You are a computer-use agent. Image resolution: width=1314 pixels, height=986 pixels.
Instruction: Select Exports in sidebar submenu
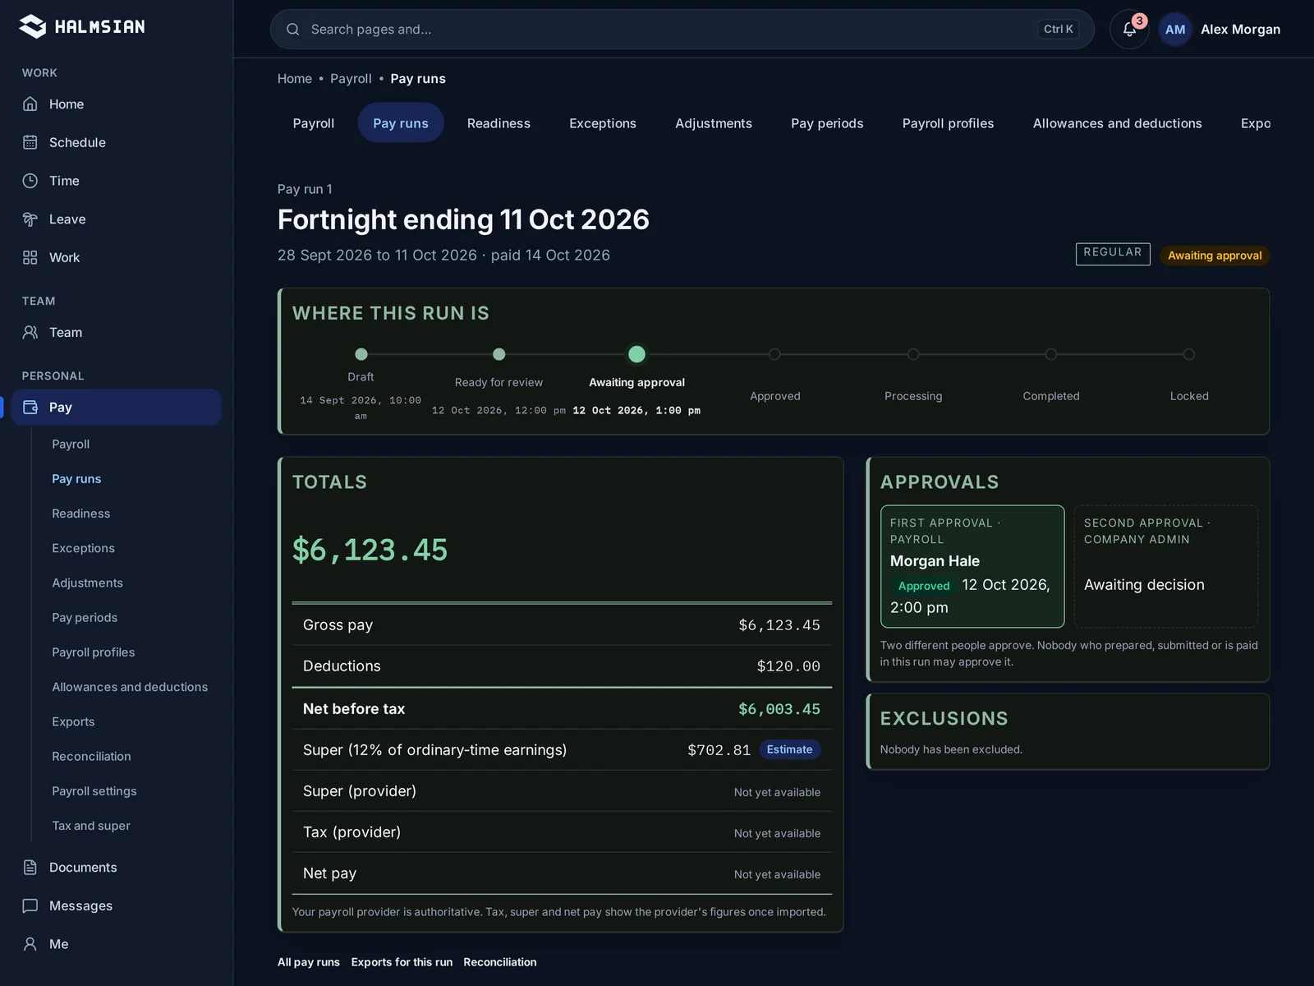click(73, 721)
